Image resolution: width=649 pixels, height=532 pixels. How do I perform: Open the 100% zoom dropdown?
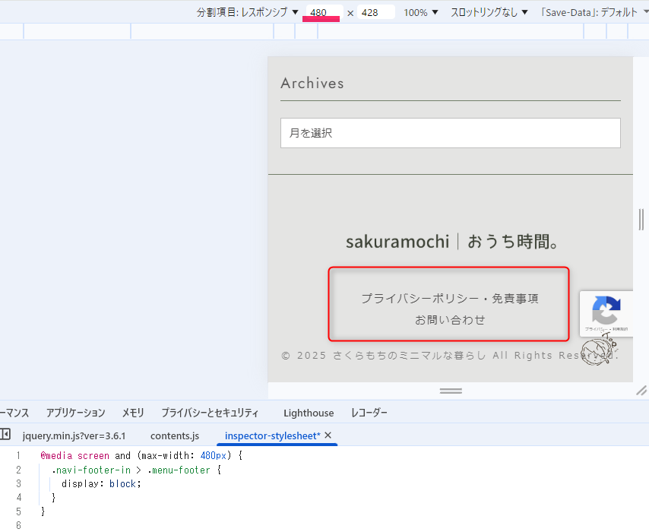[x=421, y=12]
